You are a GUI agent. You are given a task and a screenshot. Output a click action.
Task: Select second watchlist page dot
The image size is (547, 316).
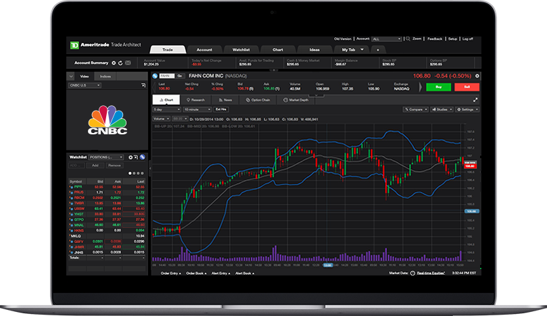(x=134, y=173)
